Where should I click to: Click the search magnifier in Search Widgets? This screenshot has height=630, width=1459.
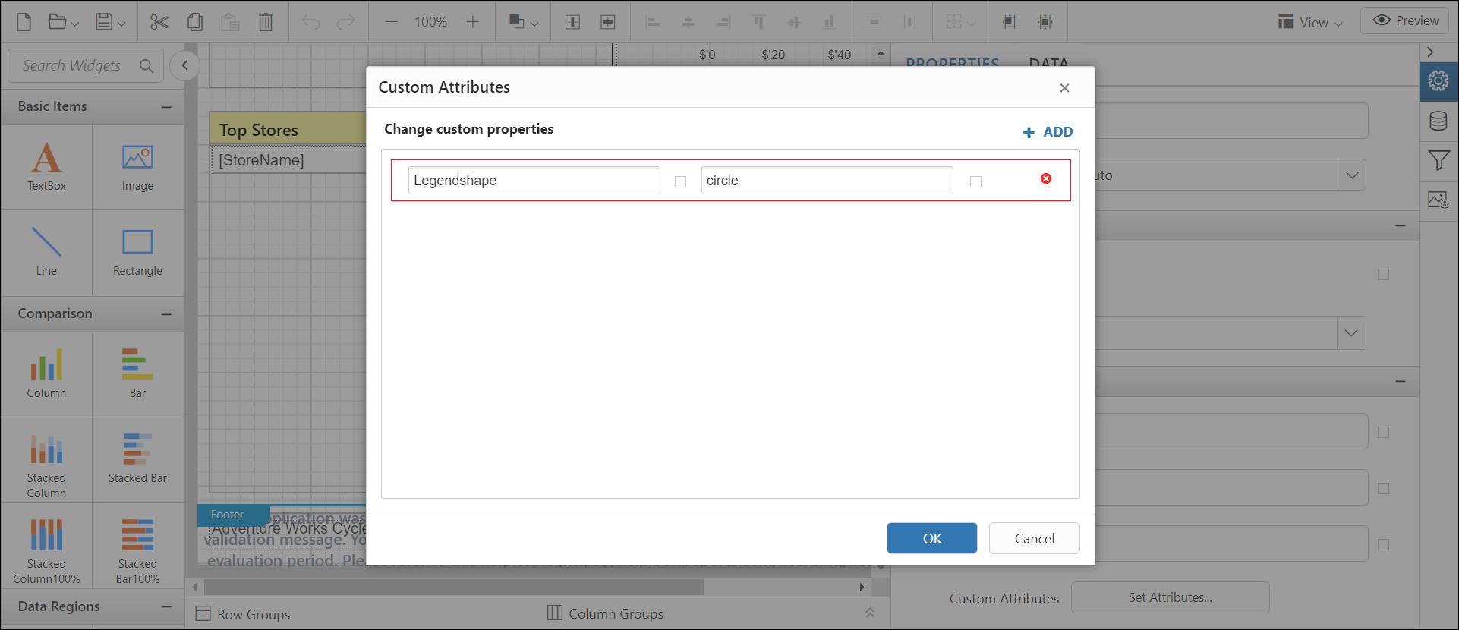tap(147, 66)
